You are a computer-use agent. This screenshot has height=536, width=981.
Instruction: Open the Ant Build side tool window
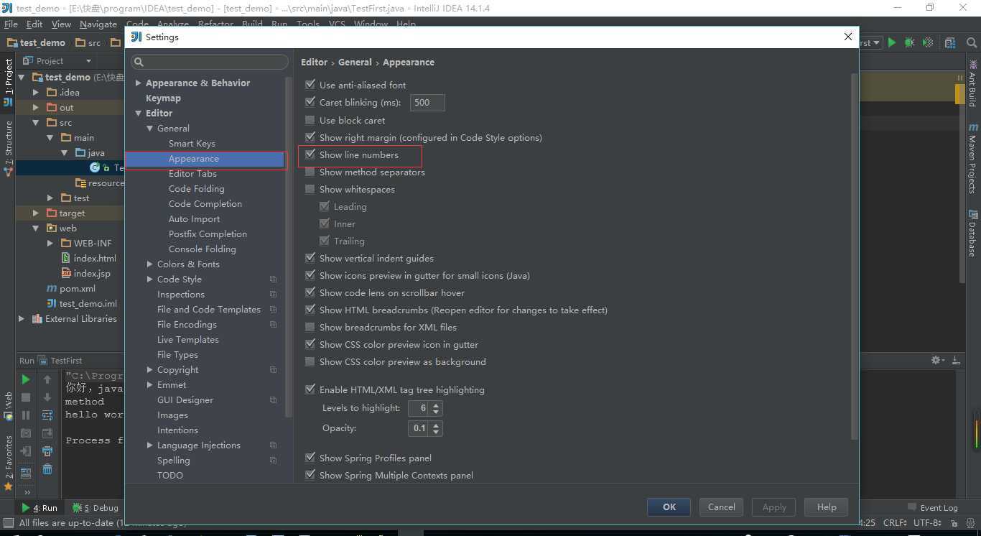[x=973, y=84]
